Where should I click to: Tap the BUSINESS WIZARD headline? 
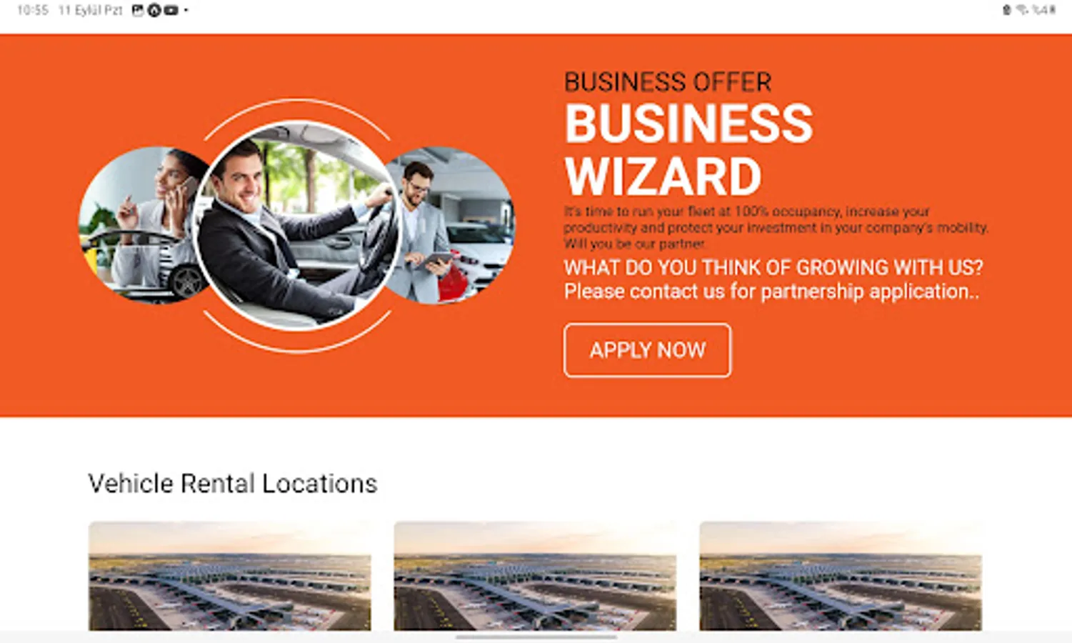click(x=688, y=149)
